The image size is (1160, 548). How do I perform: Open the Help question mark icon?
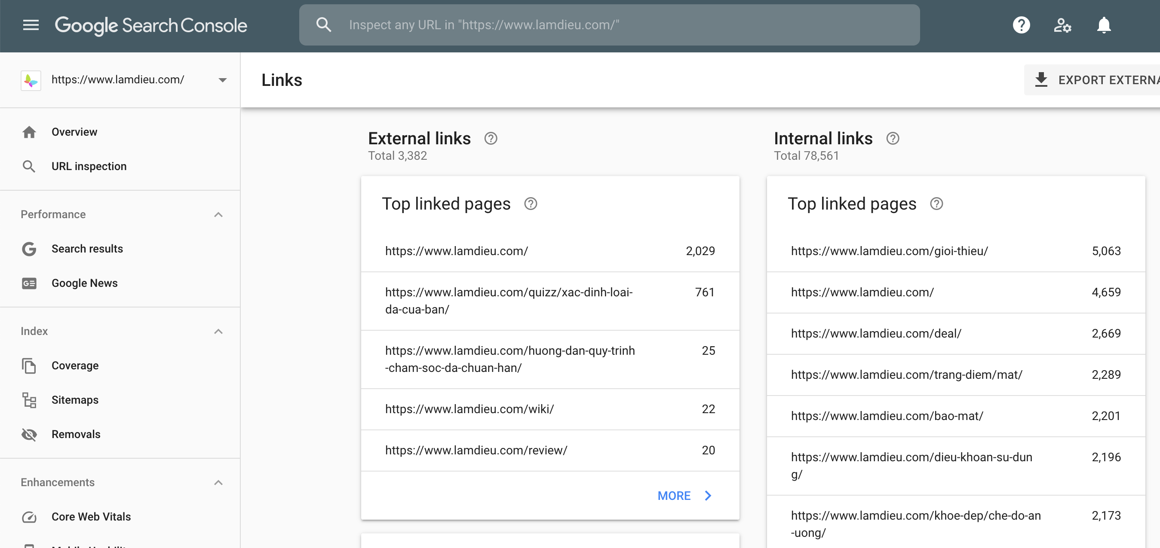click(x=1021, y=25)
